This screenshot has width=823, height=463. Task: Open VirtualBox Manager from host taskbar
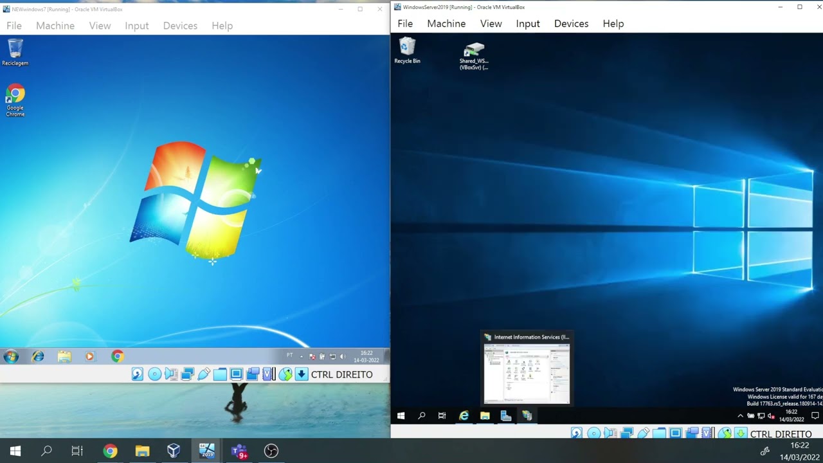point(174,451)
